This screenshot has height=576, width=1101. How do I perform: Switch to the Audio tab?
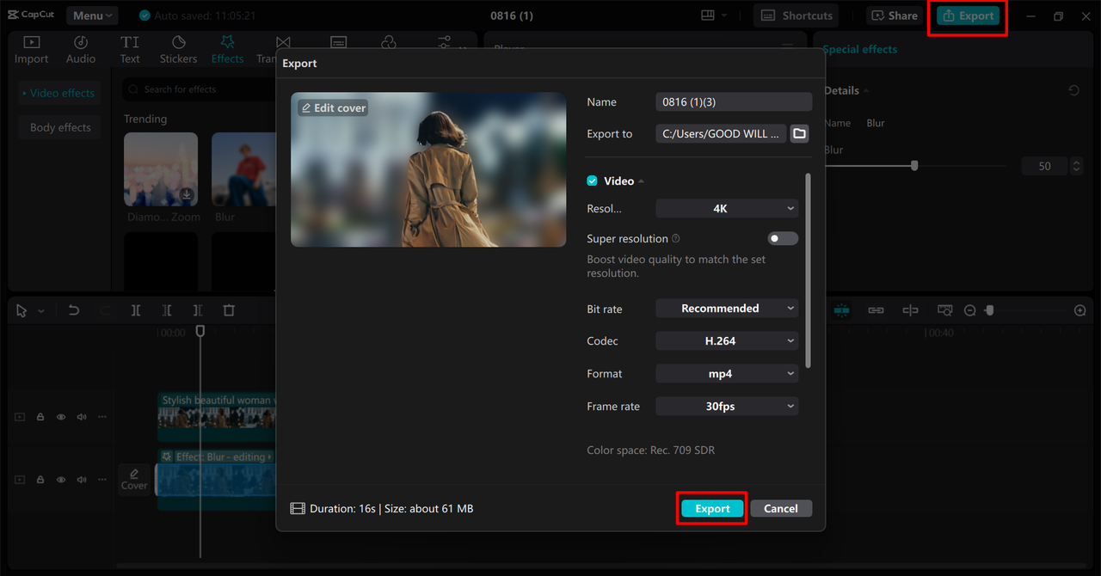click(81, 50)
